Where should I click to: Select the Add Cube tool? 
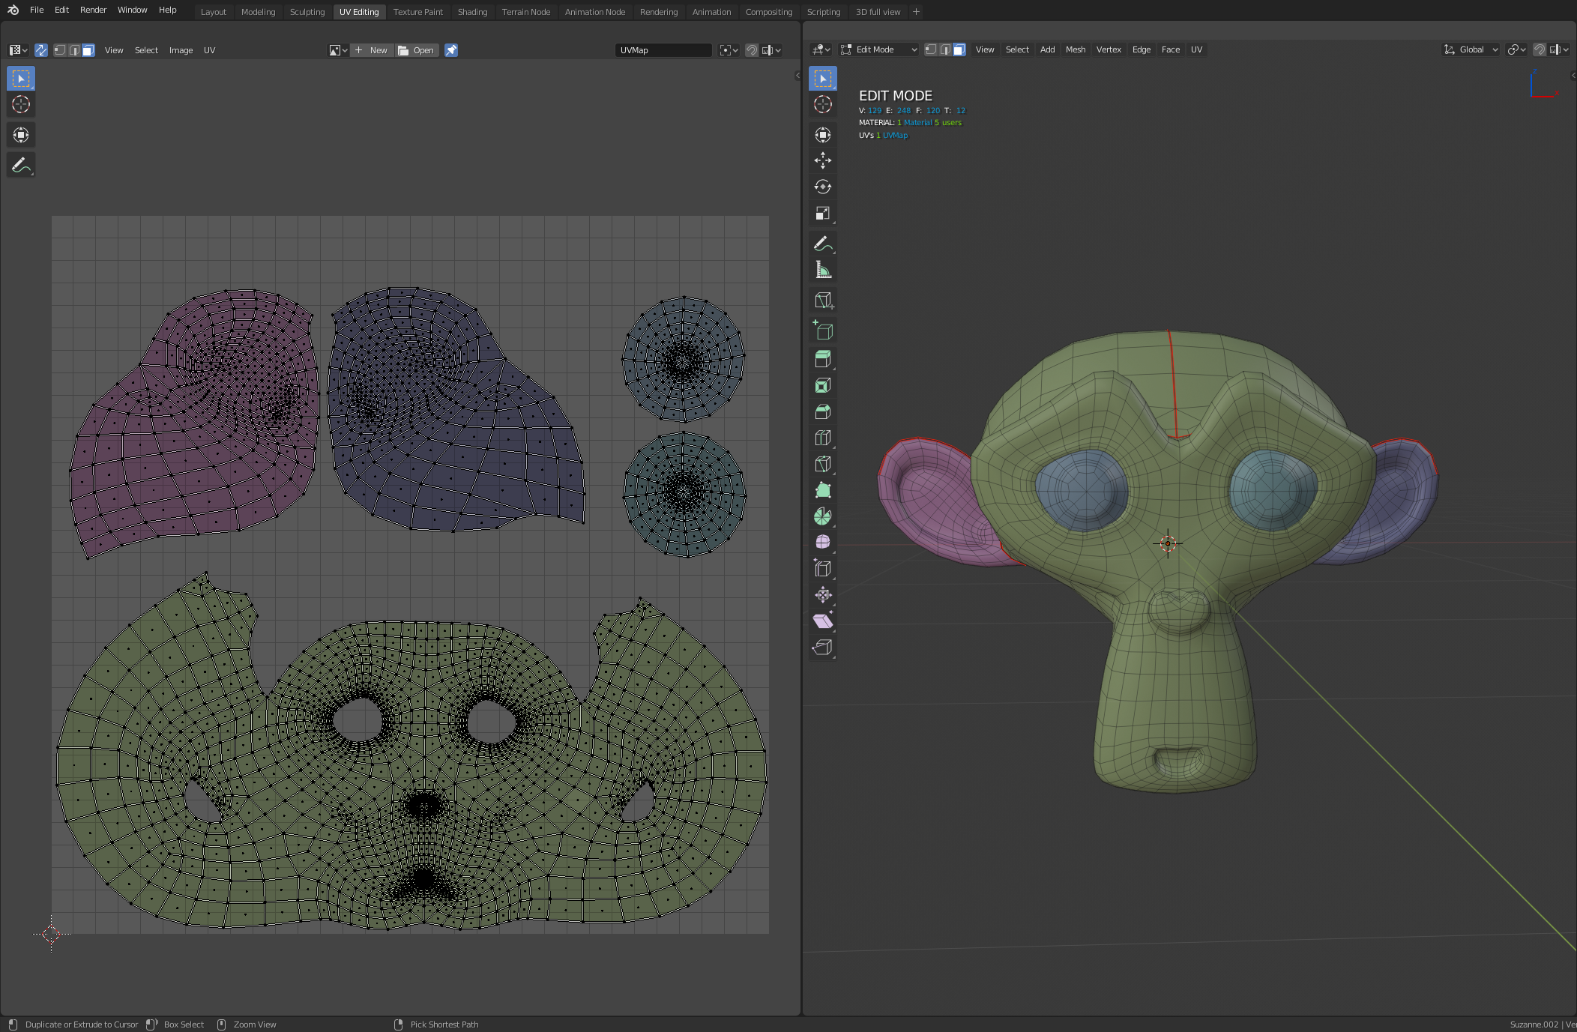(823, 330)
